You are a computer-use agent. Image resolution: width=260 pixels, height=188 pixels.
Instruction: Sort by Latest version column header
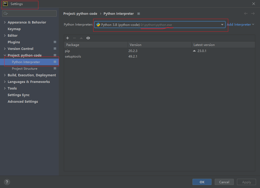coord(223,45)
